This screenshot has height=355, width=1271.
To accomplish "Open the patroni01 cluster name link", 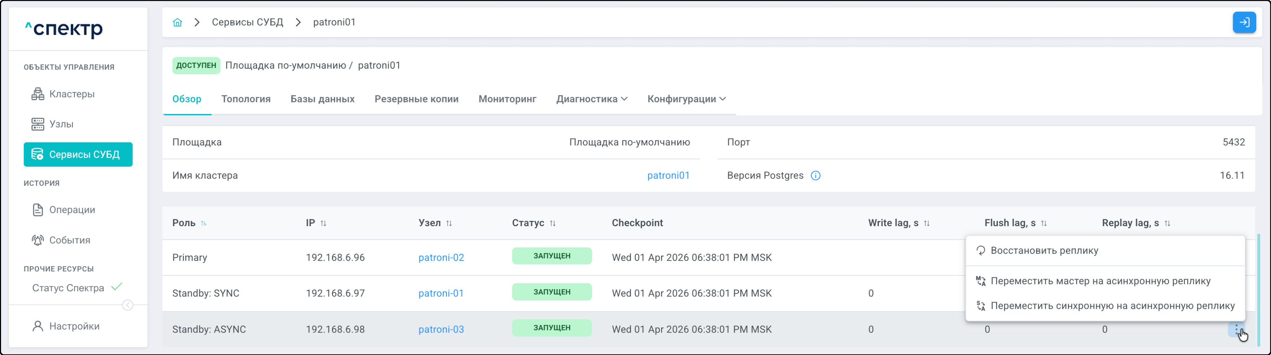I will pyautogui.click(x=668, y=175).
